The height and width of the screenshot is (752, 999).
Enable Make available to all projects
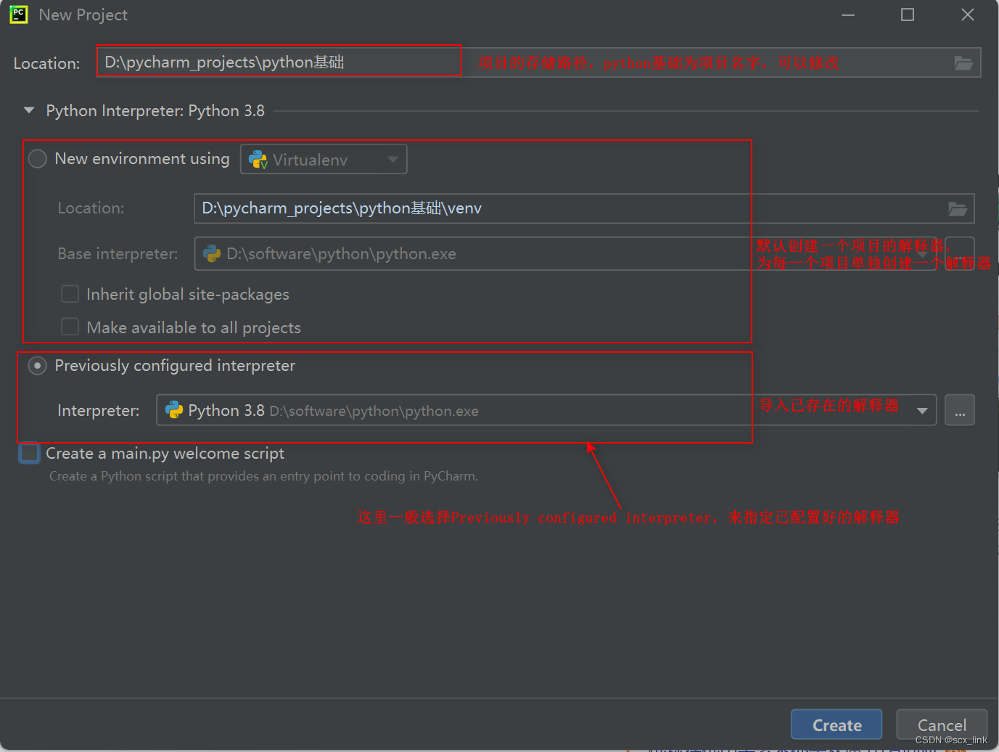pyautogui.click(x=70, y=327)
